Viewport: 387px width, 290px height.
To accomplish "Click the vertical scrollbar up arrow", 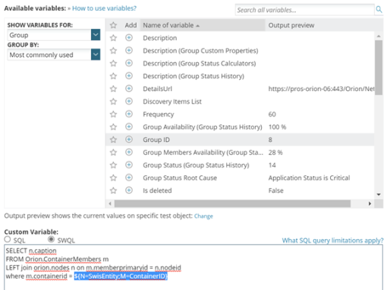I will (x=379, y=36).
